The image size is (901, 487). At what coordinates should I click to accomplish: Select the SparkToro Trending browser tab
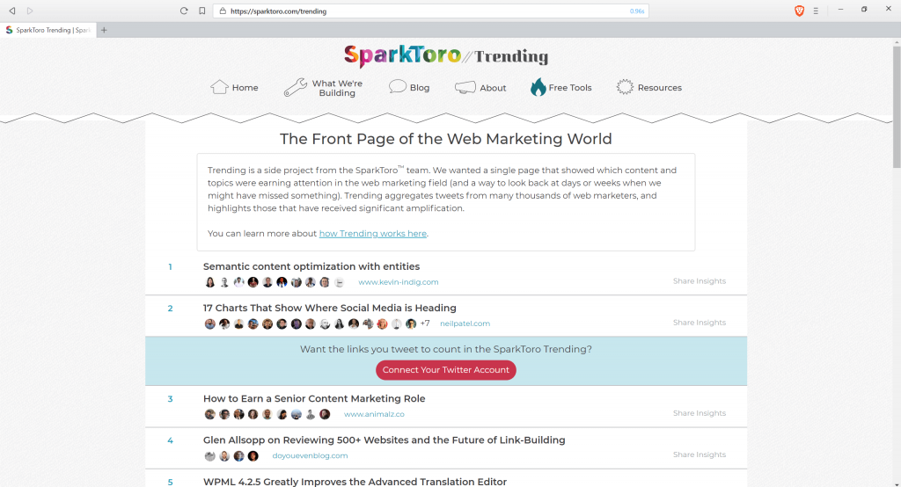[x=48, y=30]
